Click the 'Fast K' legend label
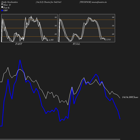Screen dimensions: 140x140 tap(6, 8)
